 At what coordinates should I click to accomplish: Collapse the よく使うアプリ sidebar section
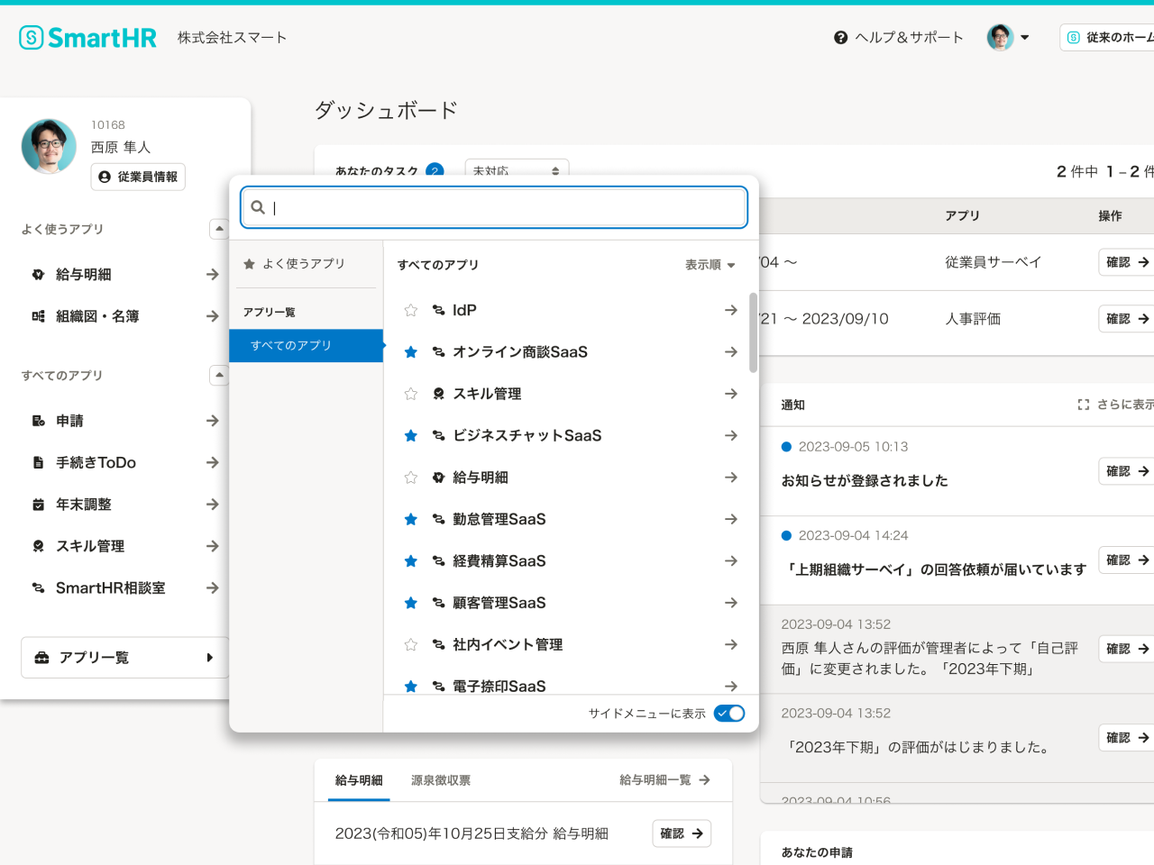pos(219,229)
